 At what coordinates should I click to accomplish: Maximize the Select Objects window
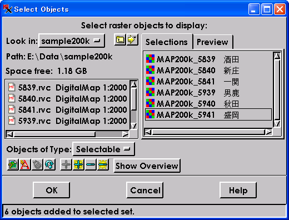click(267, 9)
